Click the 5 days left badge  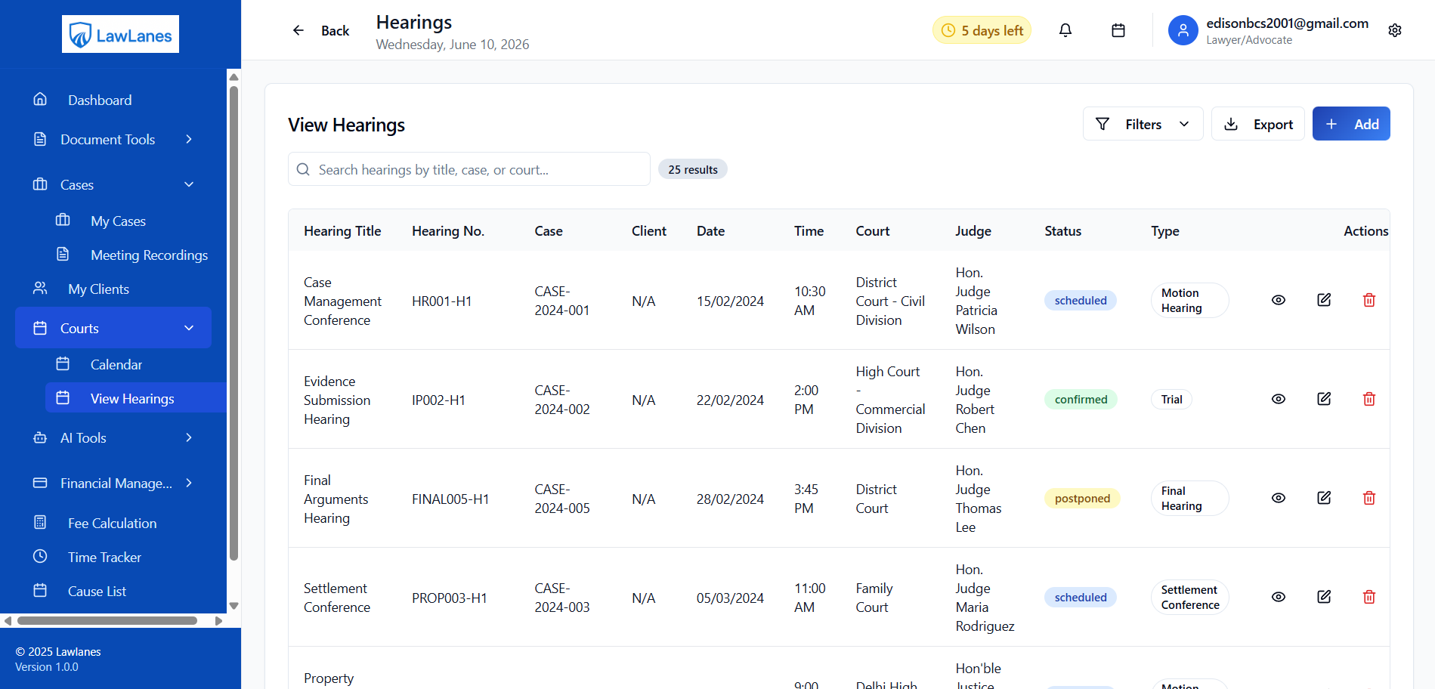pos(982,30)
